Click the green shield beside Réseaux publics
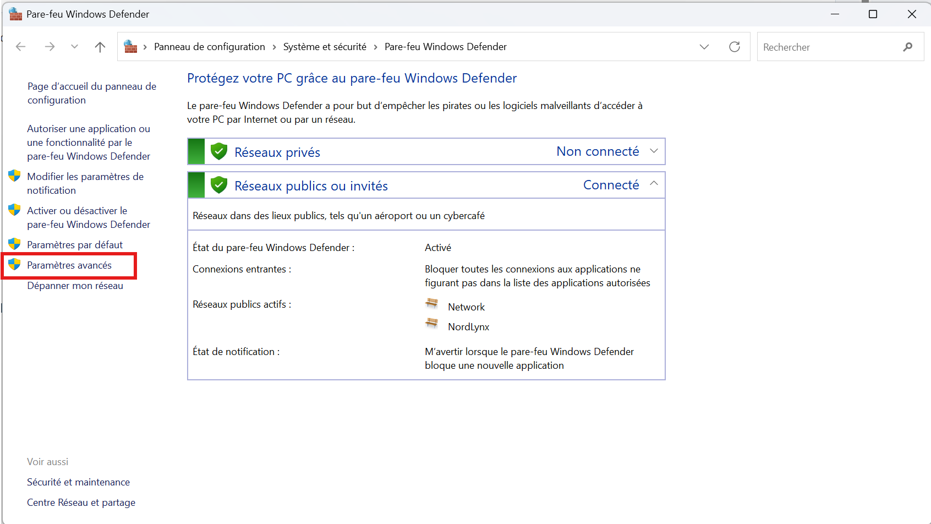Viewport: 931px width, 524px height. point(219,185)
